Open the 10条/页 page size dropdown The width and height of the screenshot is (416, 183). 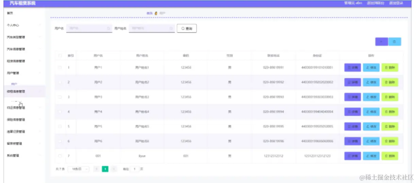coord(79,169)
